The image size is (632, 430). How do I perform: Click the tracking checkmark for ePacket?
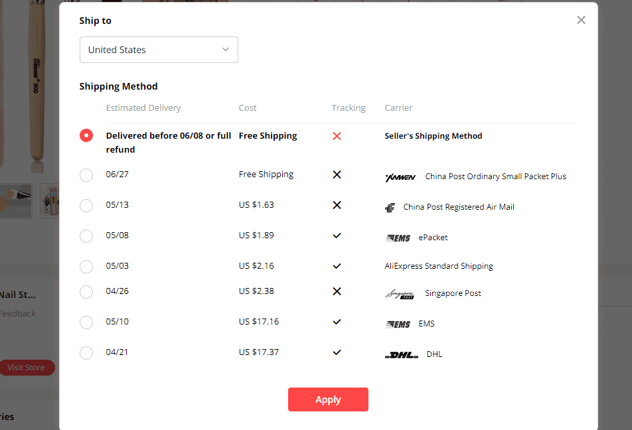(x=337, y=236)
